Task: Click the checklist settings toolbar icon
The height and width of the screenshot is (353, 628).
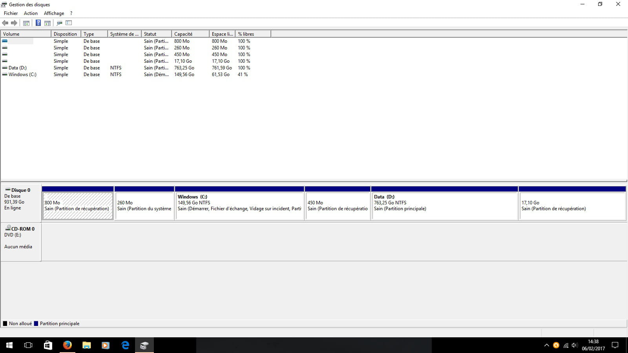Action: click(69, 23)
